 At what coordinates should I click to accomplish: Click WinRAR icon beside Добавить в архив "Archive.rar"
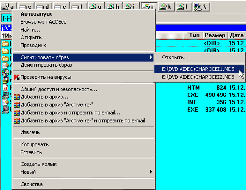[x=17, y=105]
